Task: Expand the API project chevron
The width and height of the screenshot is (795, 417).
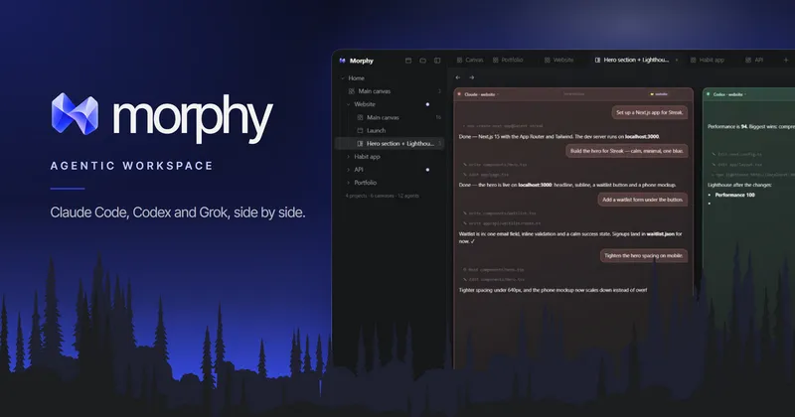Action: click(349, 170)
